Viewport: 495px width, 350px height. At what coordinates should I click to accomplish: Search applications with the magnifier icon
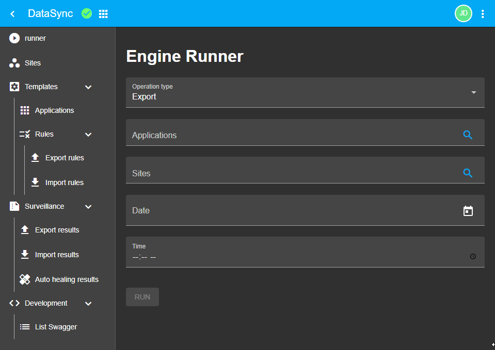tap(468, 135)
